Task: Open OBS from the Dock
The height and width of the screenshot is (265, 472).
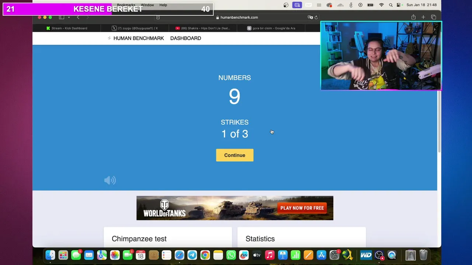Action: coord(379,255)
